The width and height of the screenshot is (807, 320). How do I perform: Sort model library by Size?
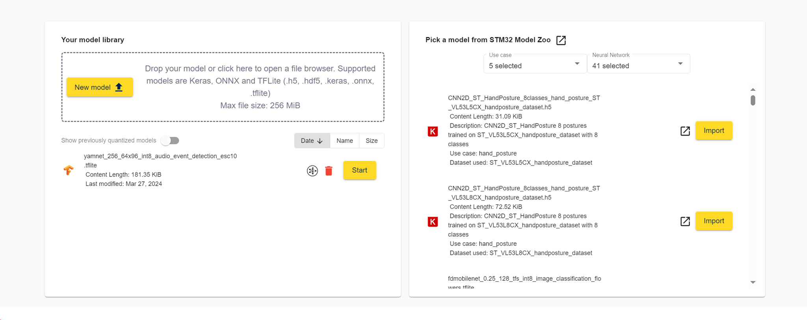pyautogui.click(x=371, y=141)
